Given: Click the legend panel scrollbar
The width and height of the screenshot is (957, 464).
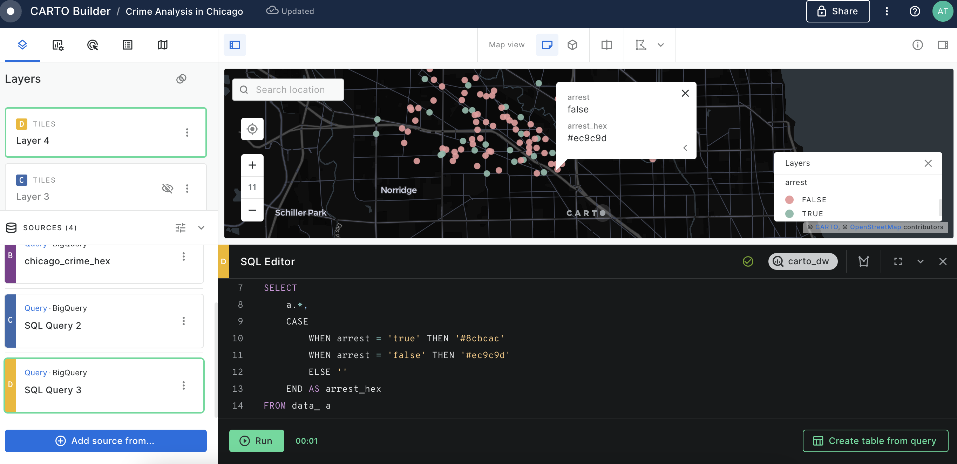Looking at the screenshot, I should 940,208.
